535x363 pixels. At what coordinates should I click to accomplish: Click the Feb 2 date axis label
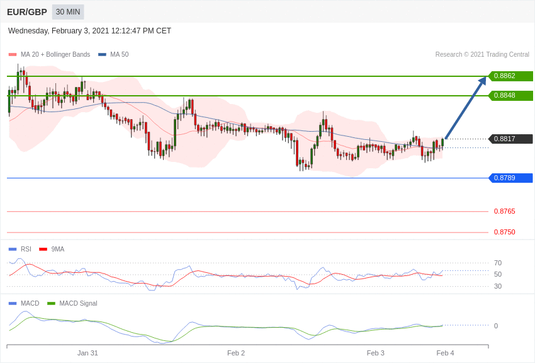point(236,353)
